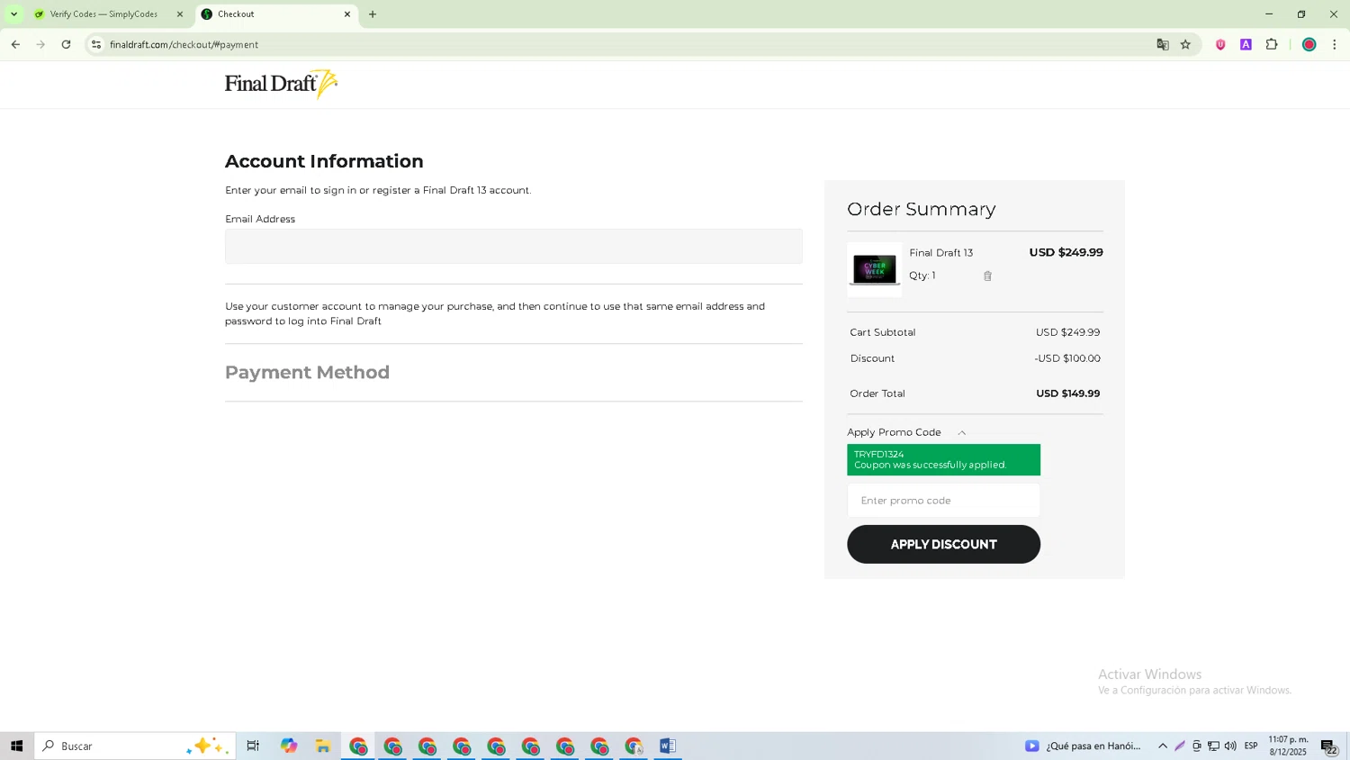This screenshot has height=760, width=1350.
Task: Open network icon in system tray
Action: click(1213, 746)
